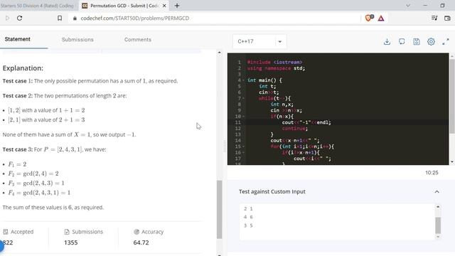Click the blue floating circle icon at left edge
This screenshot has height=256, width=455.
[1, 246]
